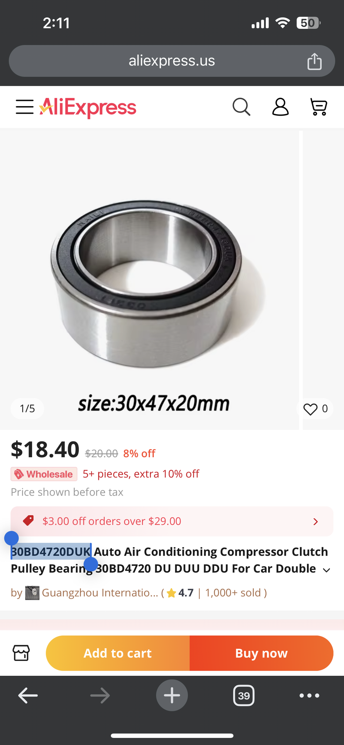Tap the Wholesale discount tag

tap(44, 474)
